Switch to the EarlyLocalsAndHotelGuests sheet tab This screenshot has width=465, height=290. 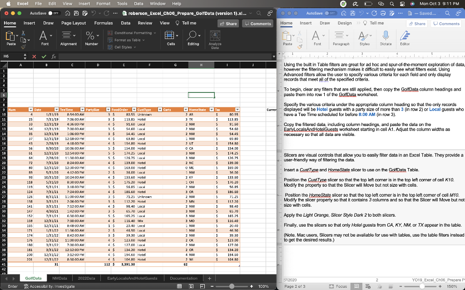pyautogui.click(x=132, y=278)
